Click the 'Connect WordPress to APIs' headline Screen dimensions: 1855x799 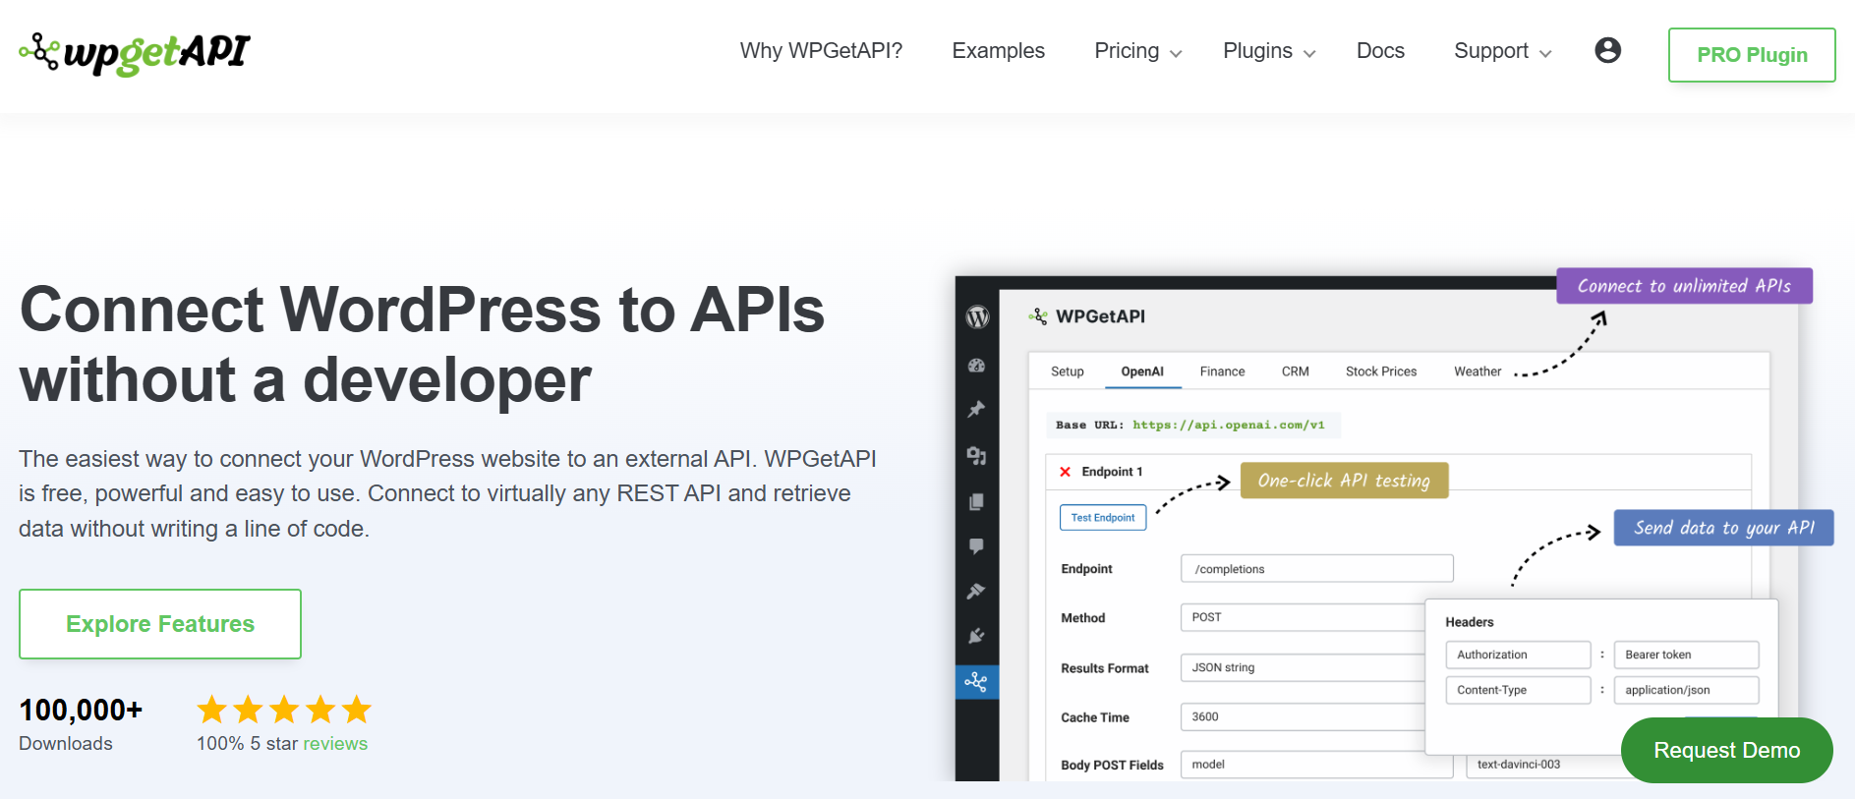[x=422, y=344]
